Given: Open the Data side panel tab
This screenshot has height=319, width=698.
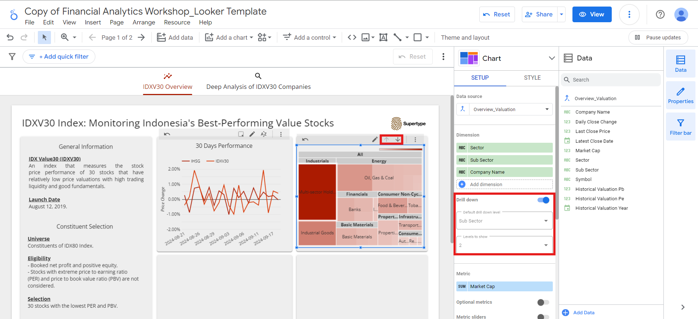Looking at the screenshot, I should click(681, 63).
